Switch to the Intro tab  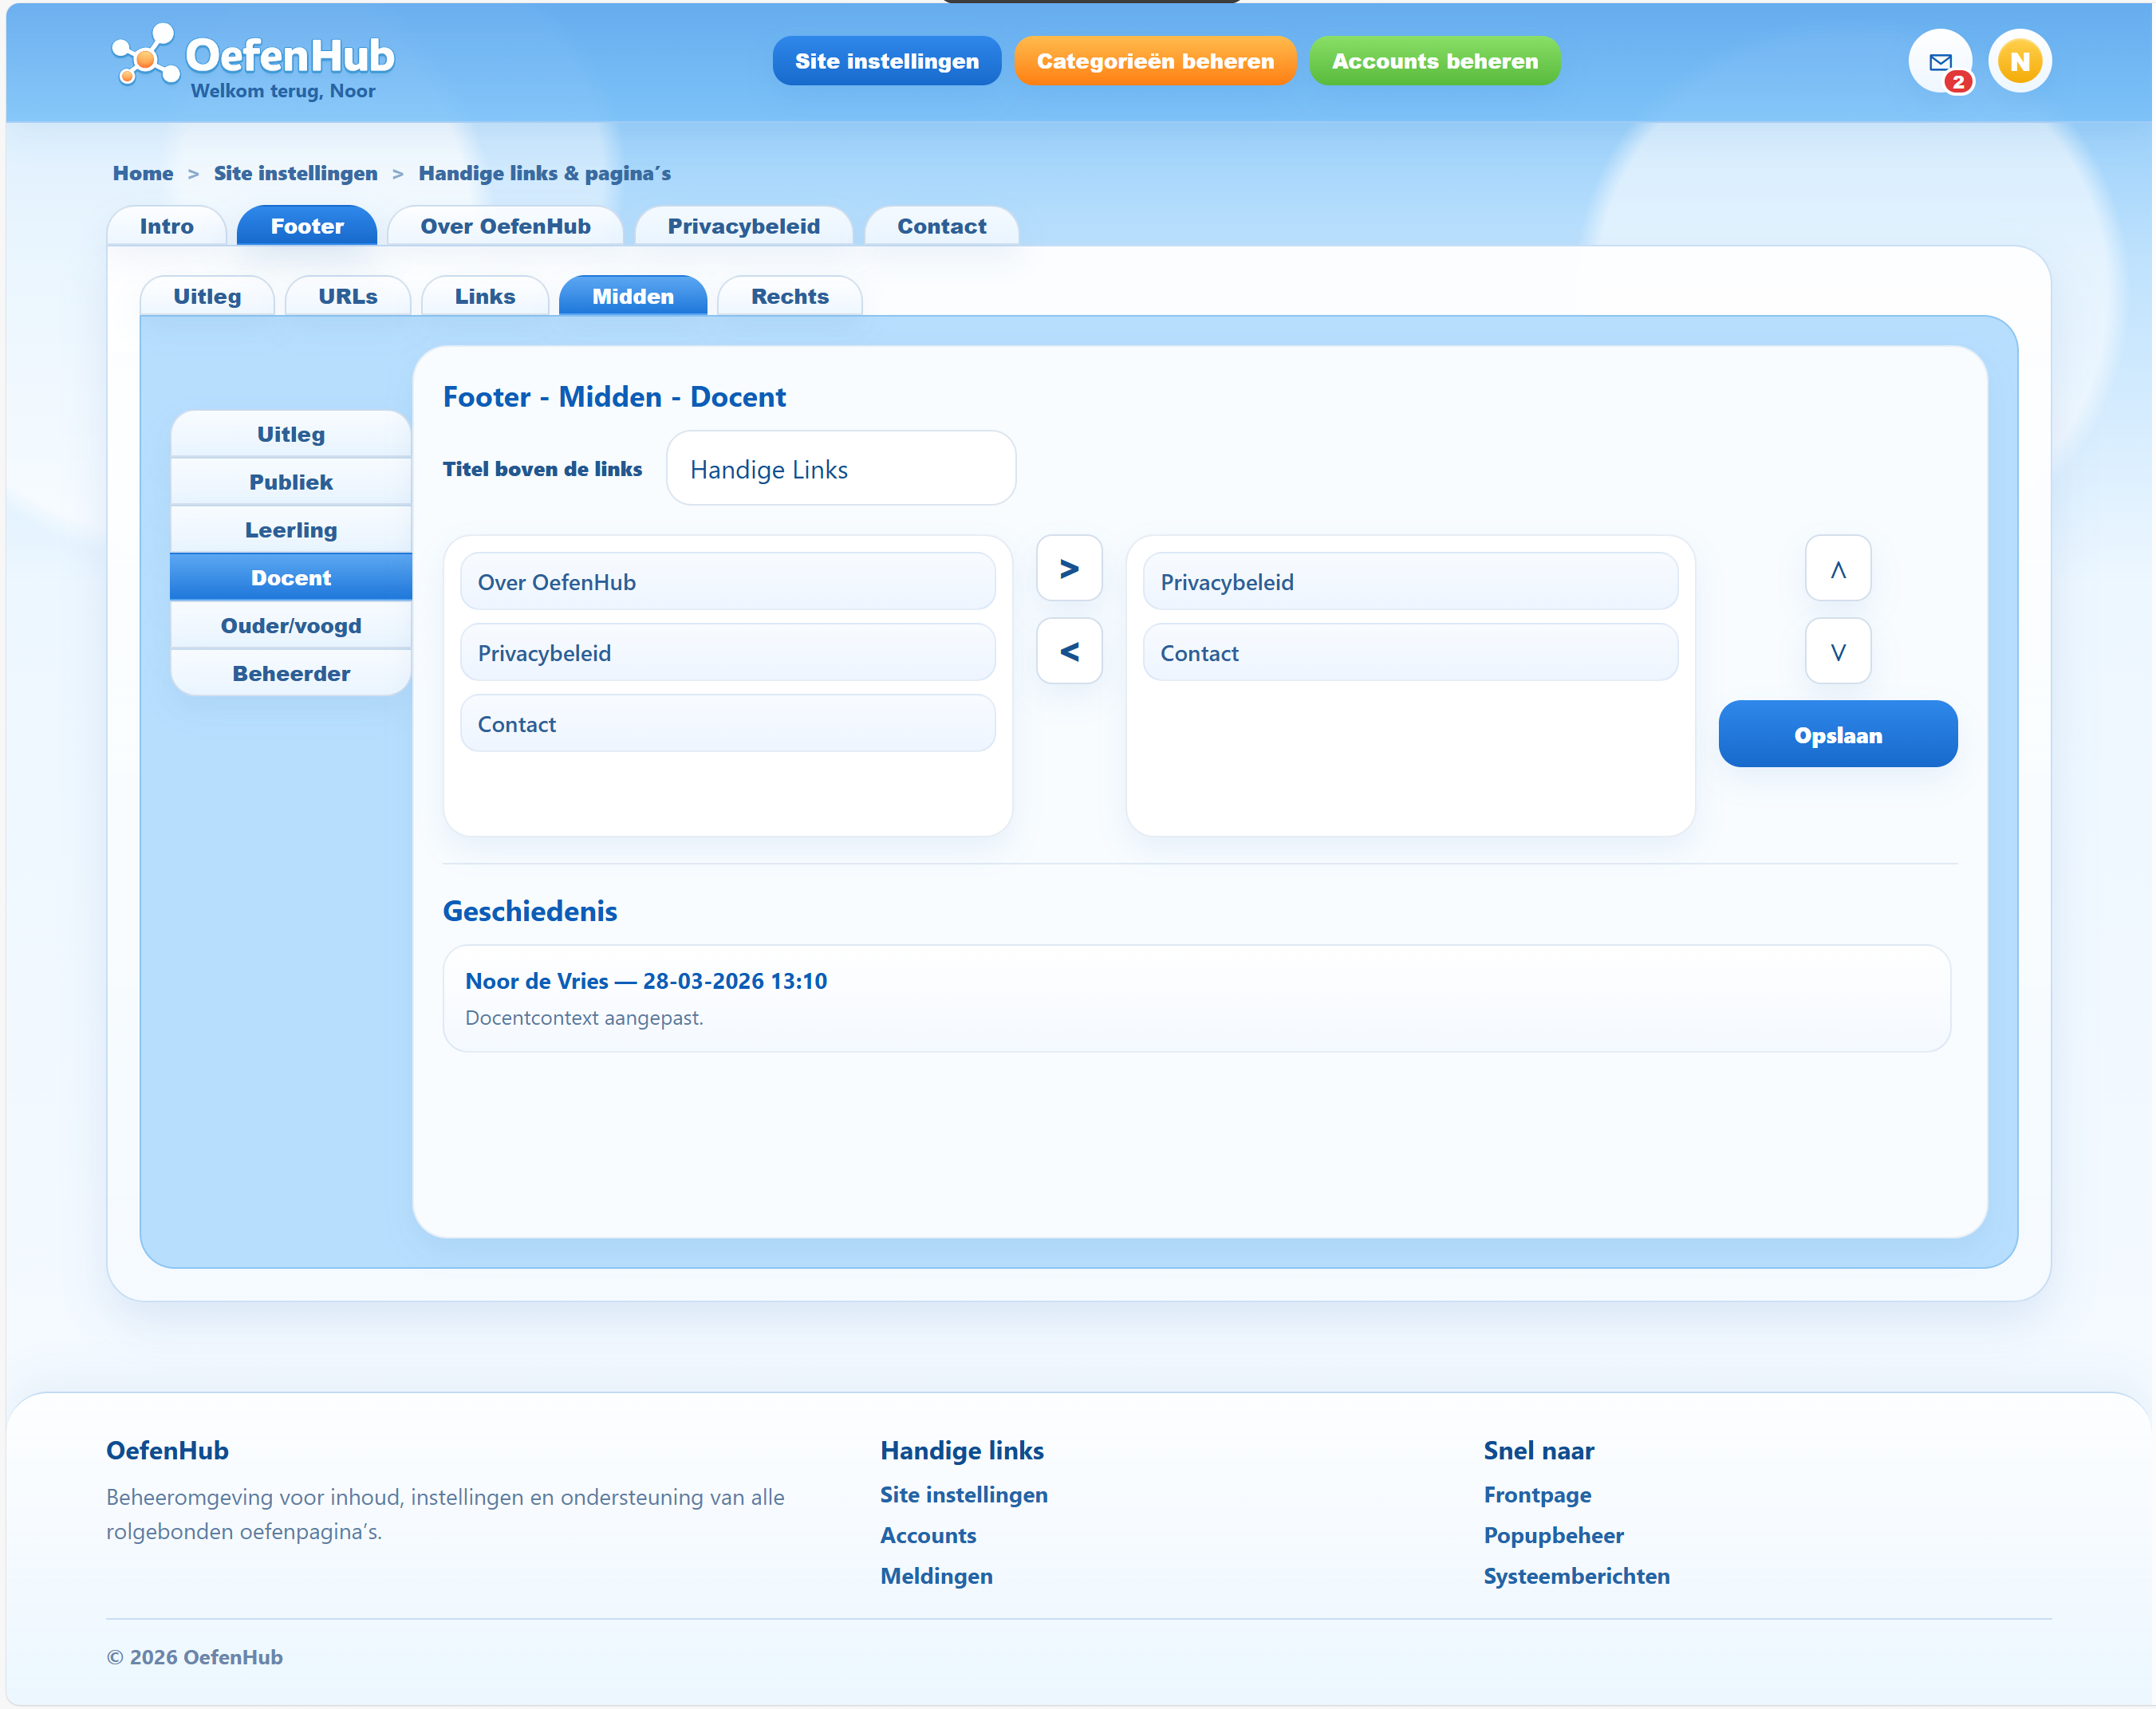point(166,226)
